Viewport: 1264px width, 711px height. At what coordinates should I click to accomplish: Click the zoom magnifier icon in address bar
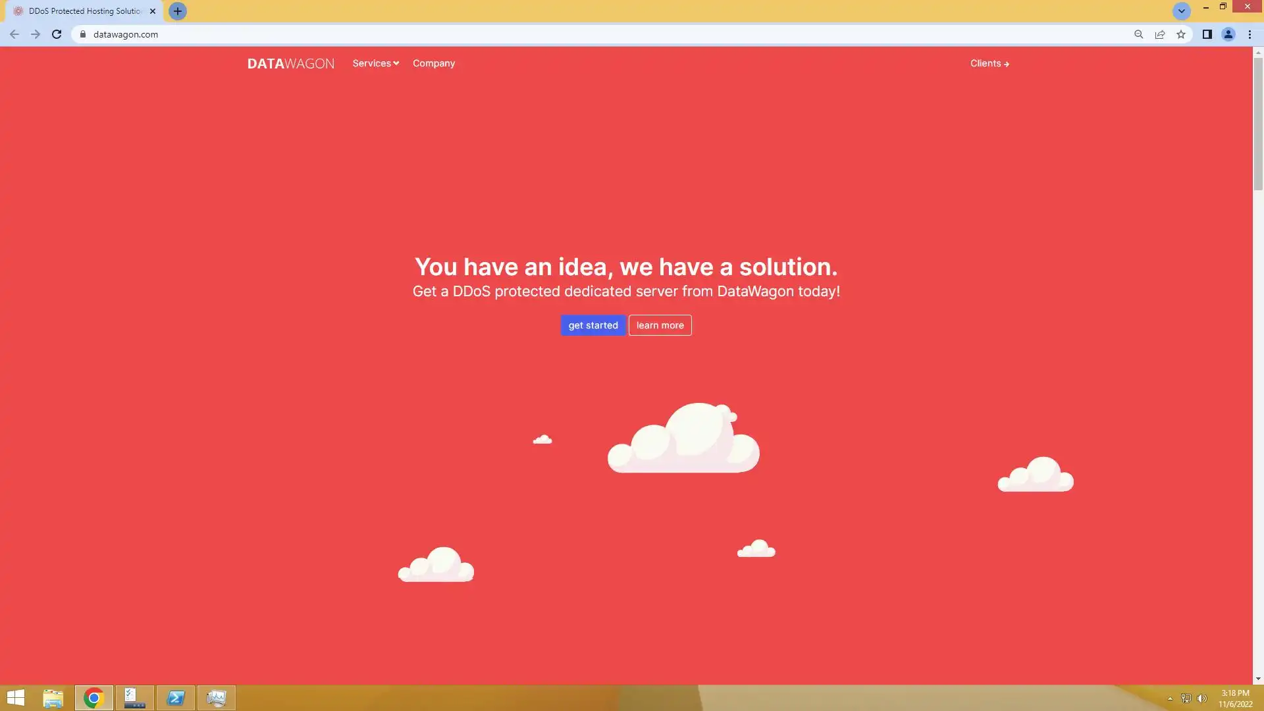click(x=1138, y=34)
